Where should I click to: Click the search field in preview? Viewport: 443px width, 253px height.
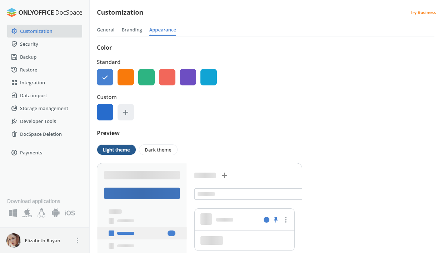[248, 194]
